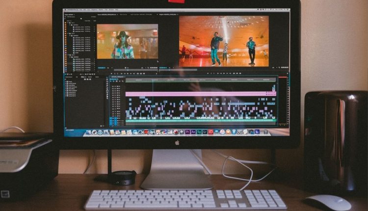Viewport: 368px width, 211px height.
Task: Open Premiere Pro from the Dock
Action: pos(187,132)
